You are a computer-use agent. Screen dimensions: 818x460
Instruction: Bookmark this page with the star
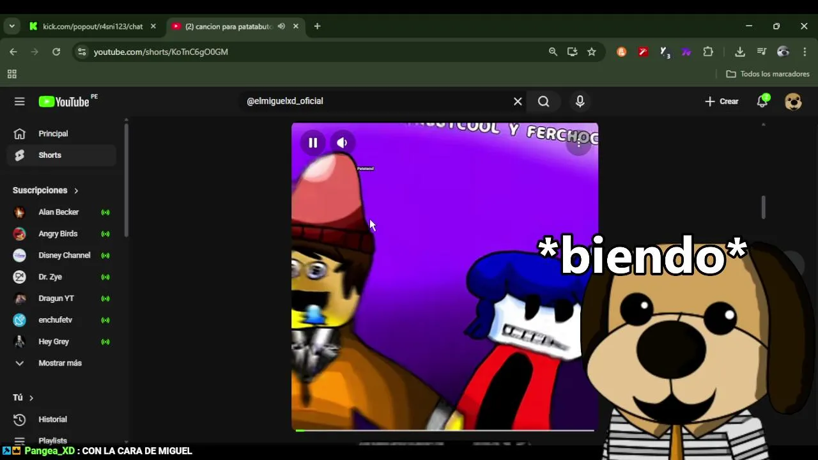(592, 52)
